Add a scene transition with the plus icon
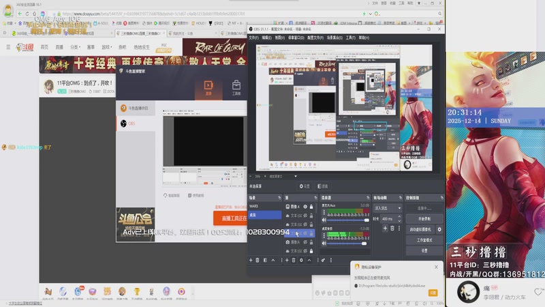The image size is (545, 307). [385, 229]
